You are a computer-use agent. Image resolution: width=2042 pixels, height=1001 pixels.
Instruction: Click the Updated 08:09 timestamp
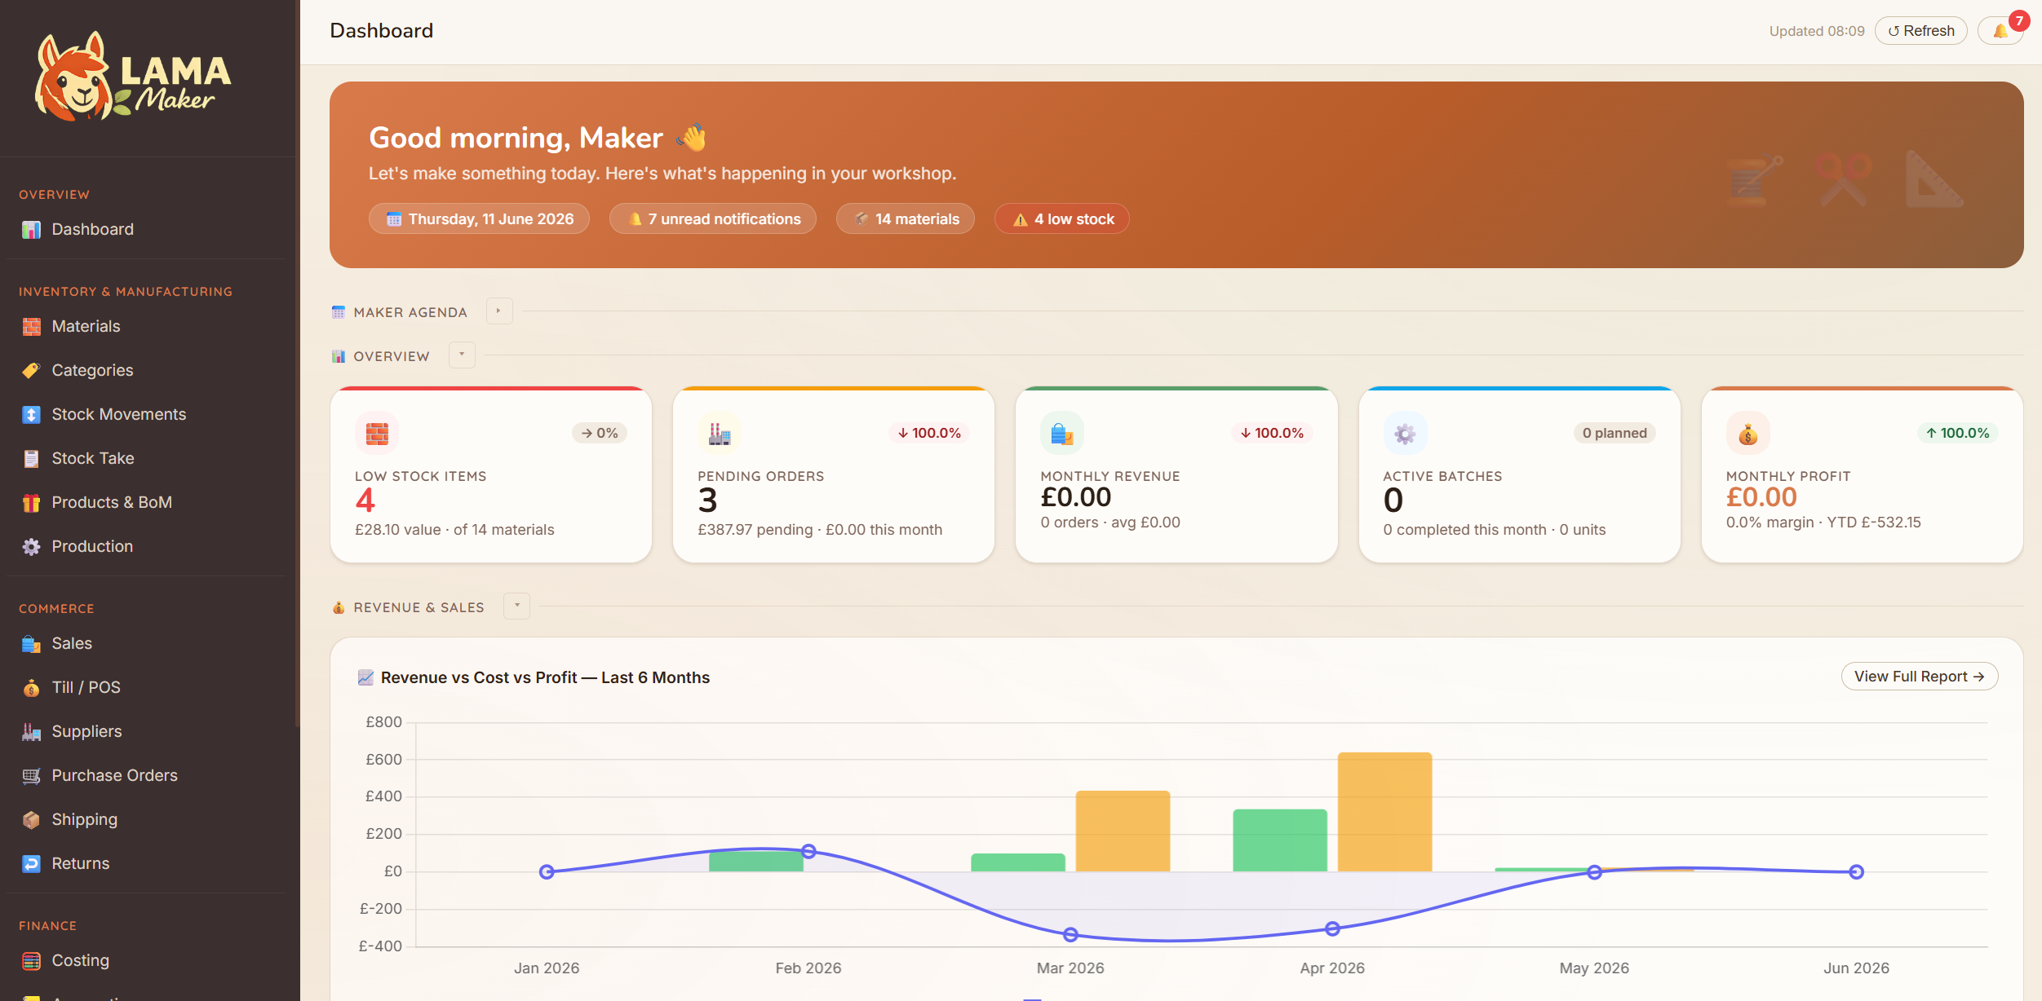pyautogui.click(x=1817, y=31)
